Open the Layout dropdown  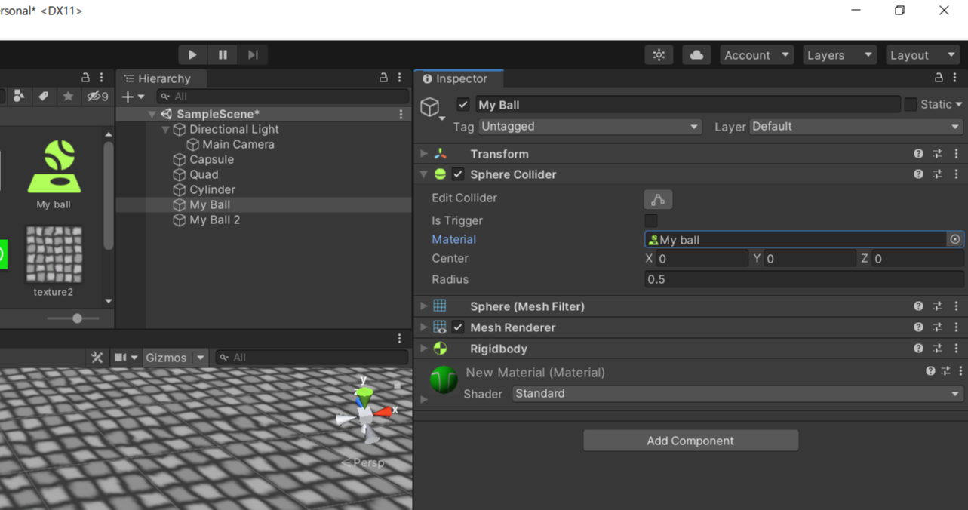click(x=922, y=55)
